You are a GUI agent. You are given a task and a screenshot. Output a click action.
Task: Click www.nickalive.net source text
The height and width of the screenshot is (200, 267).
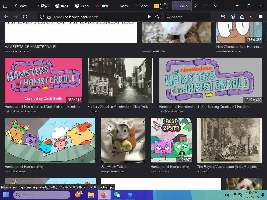point(15,171)
